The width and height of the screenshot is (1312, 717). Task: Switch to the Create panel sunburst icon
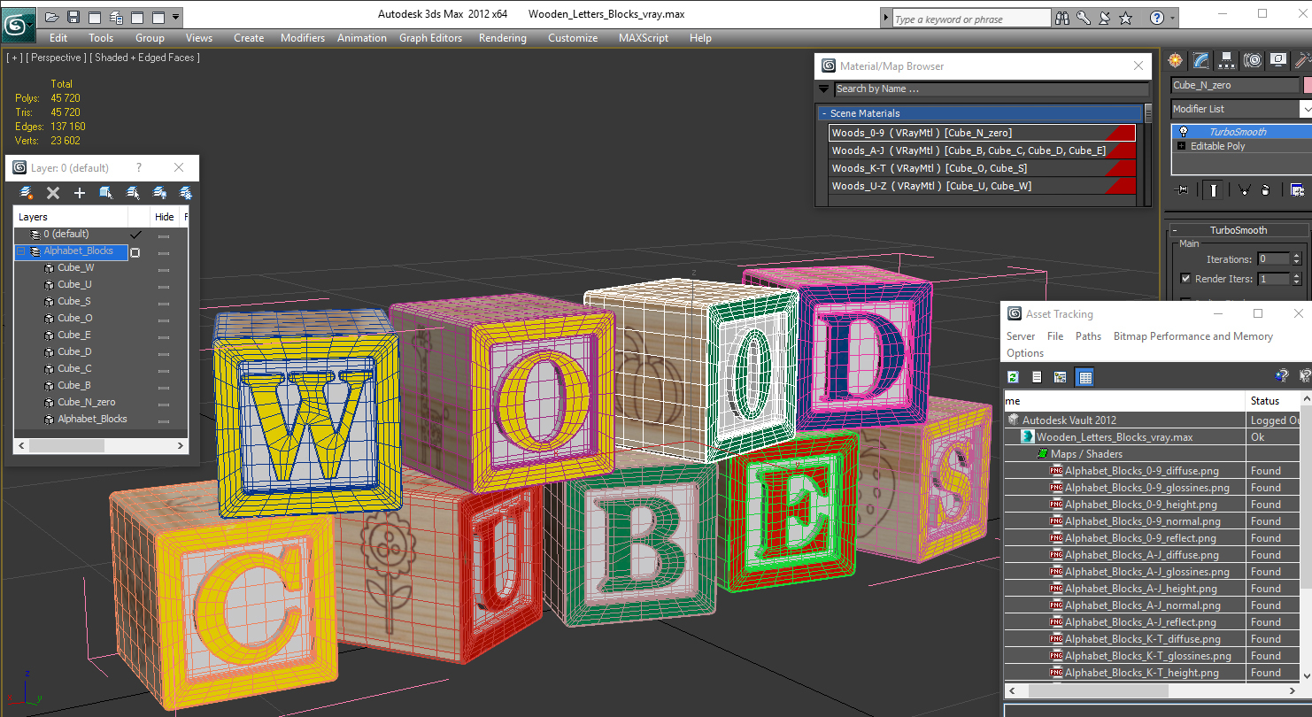pos(1174,60)
